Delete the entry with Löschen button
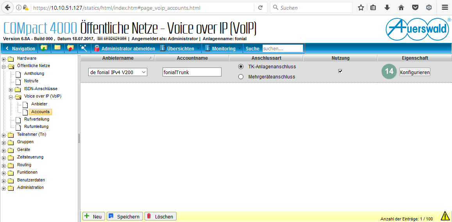 click(x=161, y=217)
